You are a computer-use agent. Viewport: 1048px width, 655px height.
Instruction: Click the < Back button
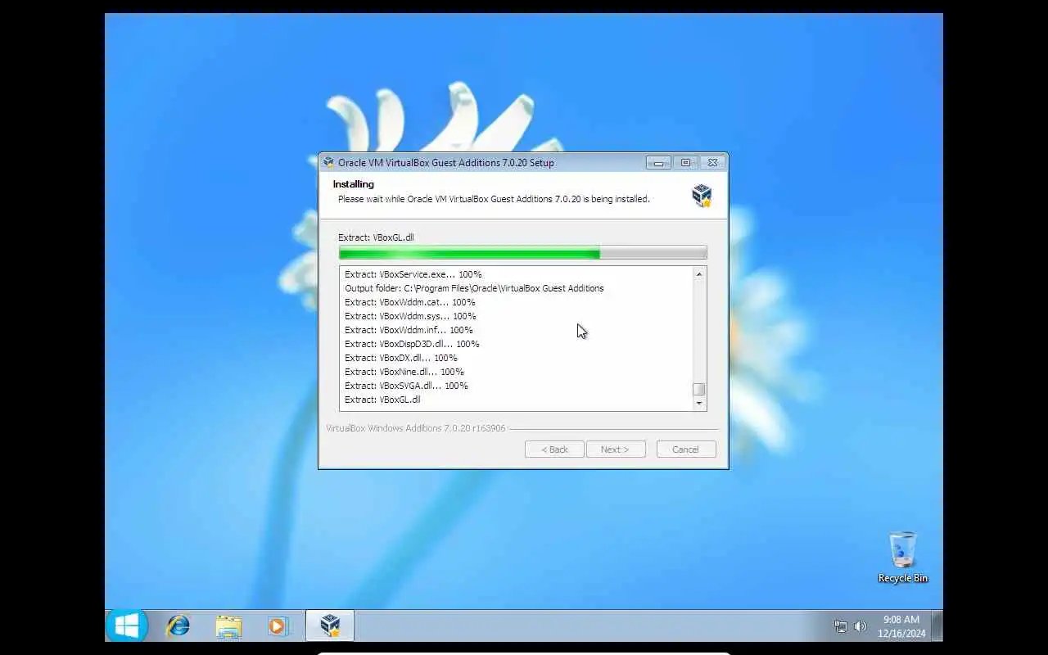point(554,449)
